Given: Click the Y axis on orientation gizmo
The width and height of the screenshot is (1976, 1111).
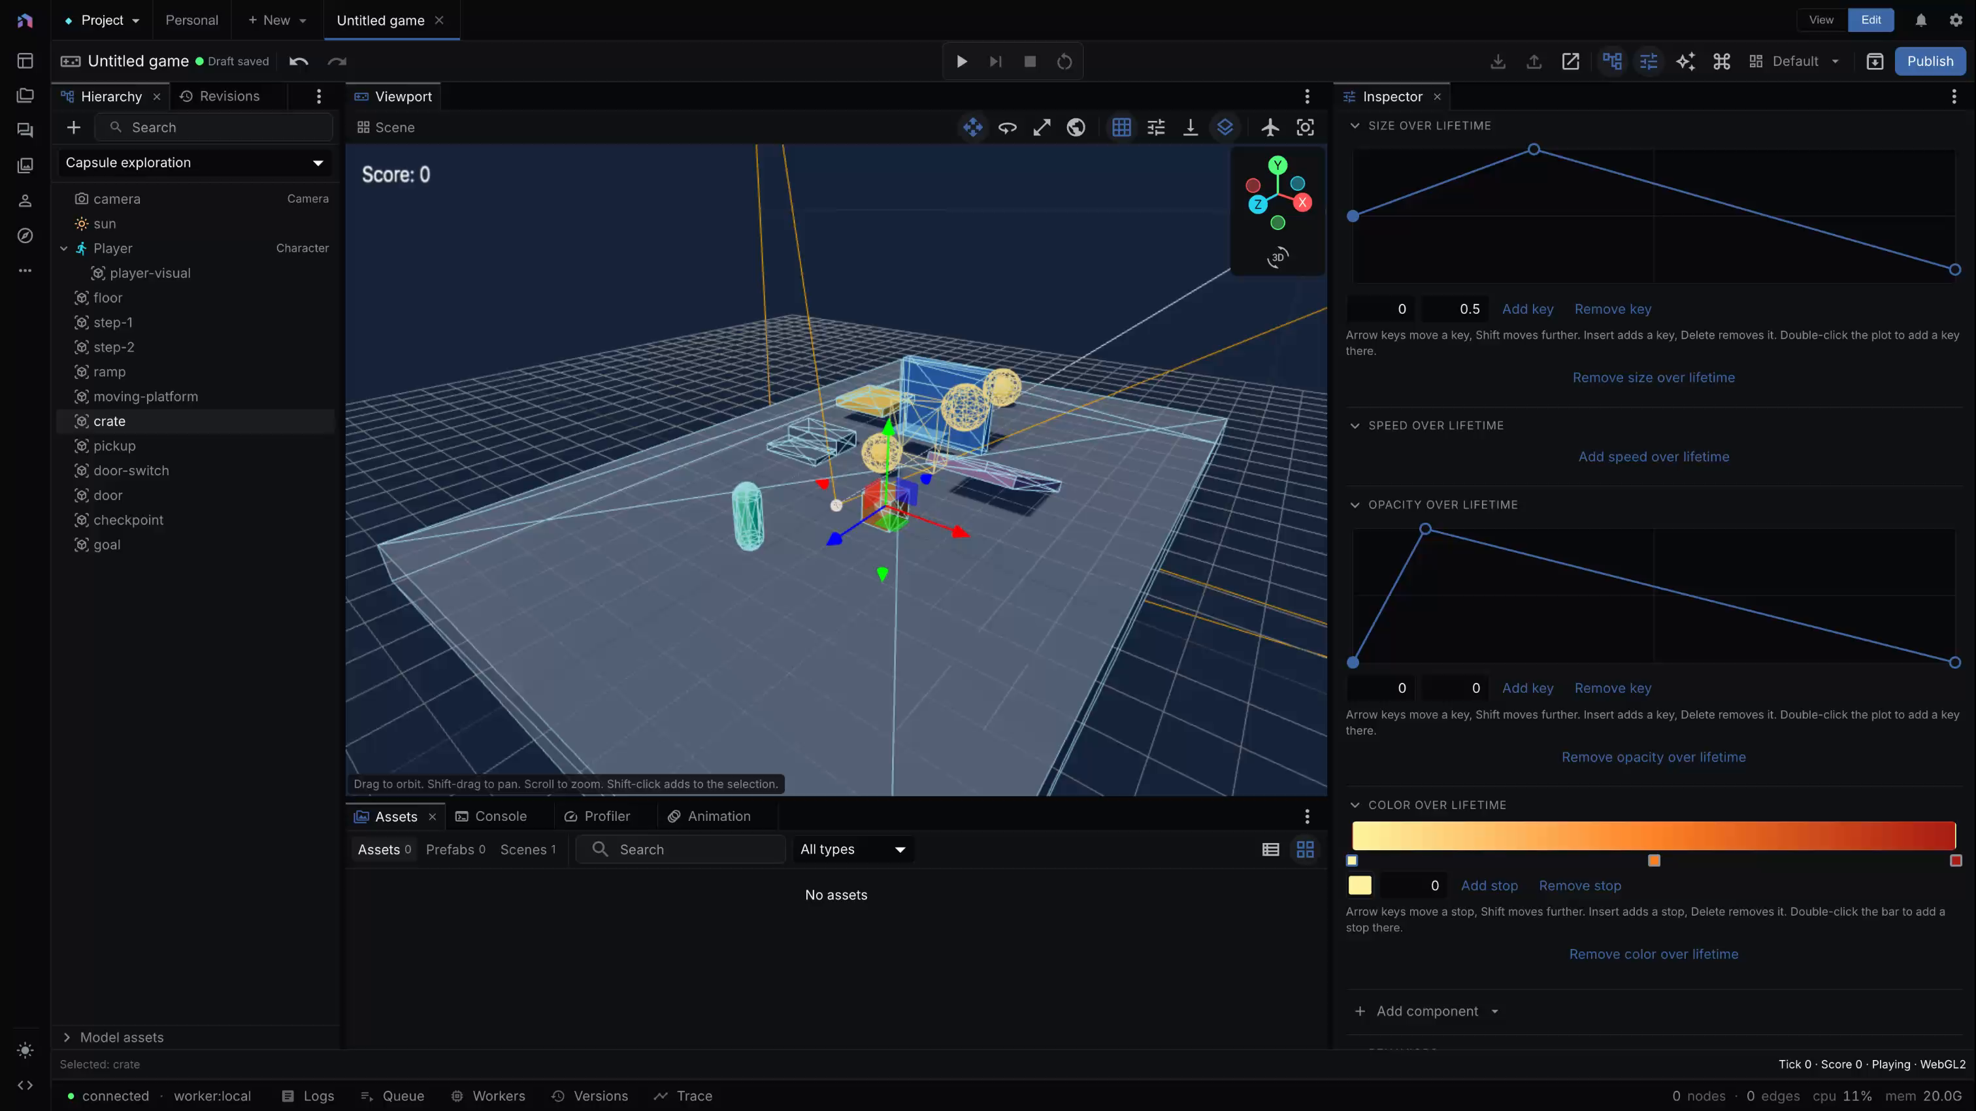Looking at the screenshot, I should [x=1277, y=165].
